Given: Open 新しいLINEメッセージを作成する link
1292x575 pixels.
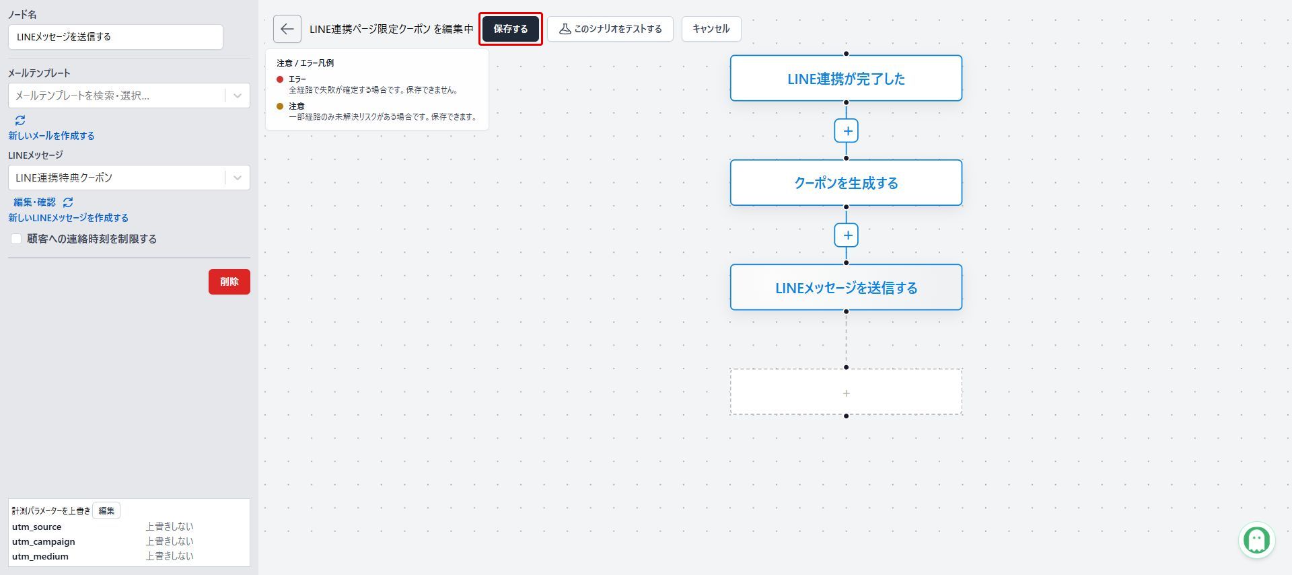Looking at the screenshot, I should point(68,218).
